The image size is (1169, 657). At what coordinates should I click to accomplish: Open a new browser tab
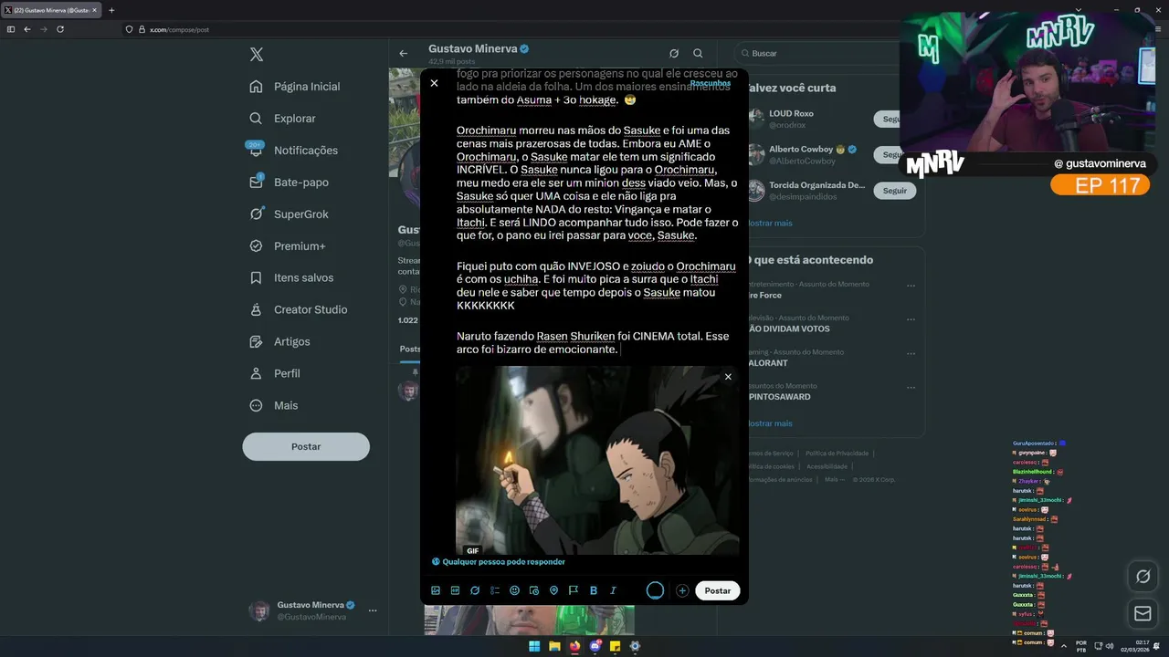click(111, 10)
